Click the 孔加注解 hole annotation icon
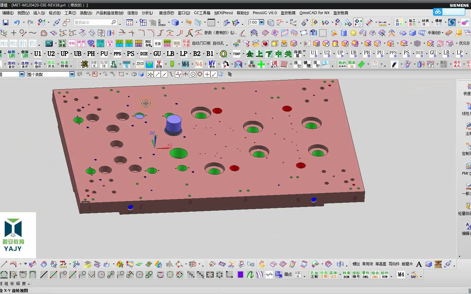 pyautogui.click(x=314, y=275)
